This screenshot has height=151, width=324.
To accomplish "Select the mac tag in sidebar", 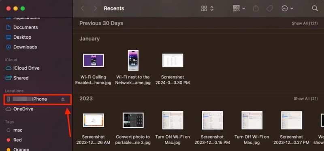I will tap(15, 130).
